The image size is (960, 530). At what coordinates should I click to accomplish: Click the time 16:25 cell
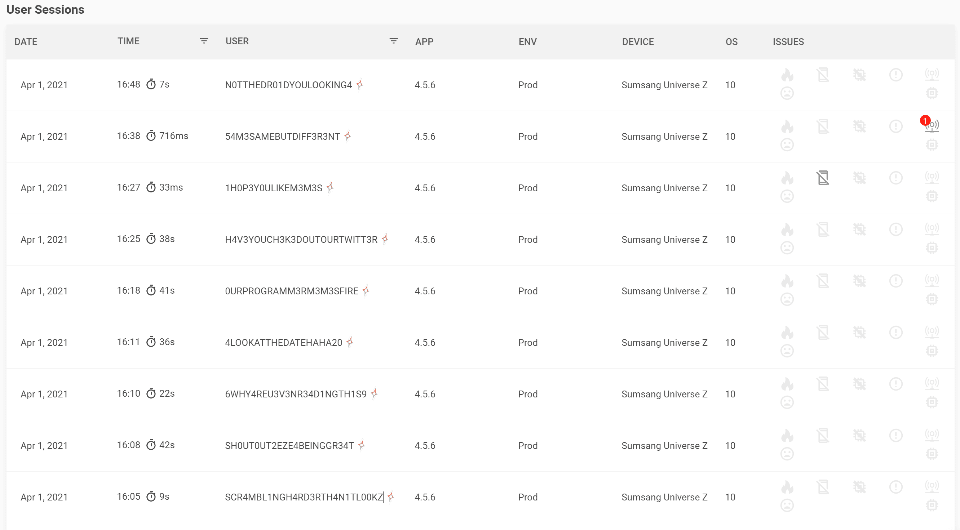(129, 239)
